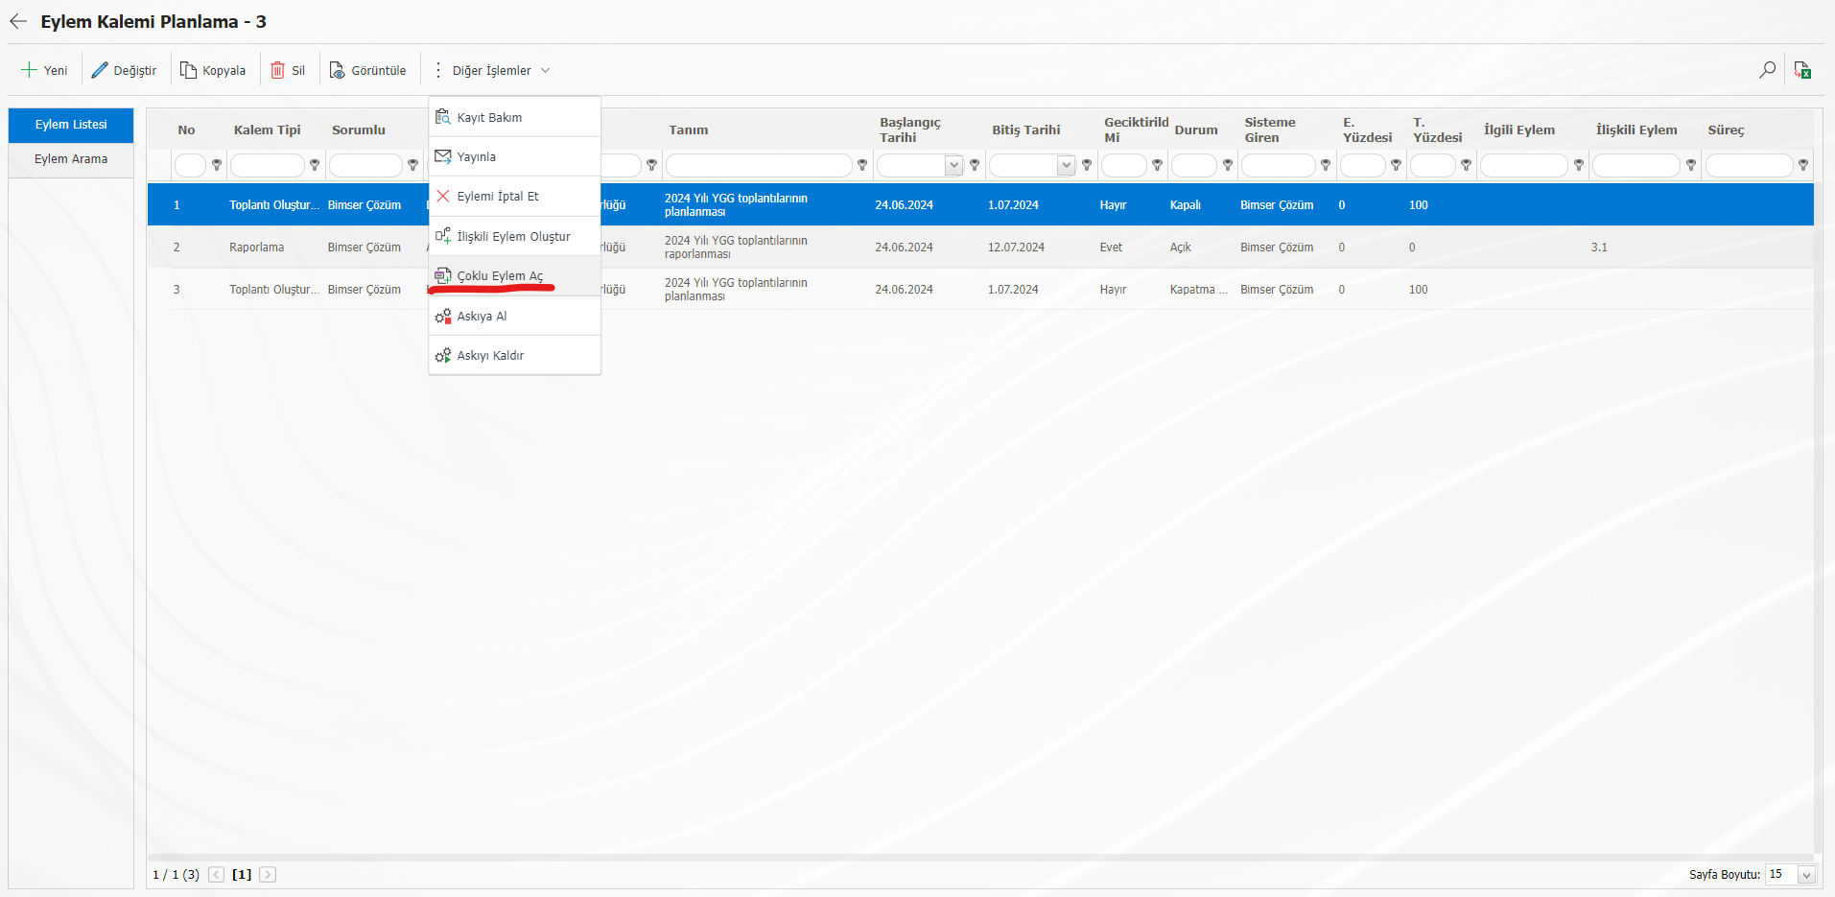This screenshot has width=1835, height=897.
Task: Open the Başlangıç Tarihi date filter dropdown
Action: [x=953, y=165]
